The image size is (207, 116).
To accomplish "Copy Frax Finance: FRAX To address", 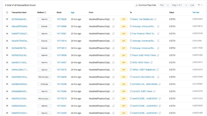I will tap(158, 34).
